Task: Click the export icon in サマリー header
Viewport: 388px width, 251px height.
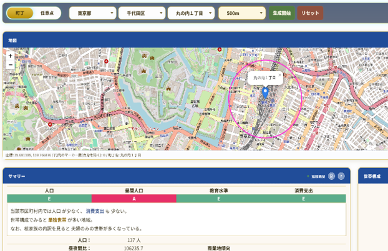Action: pos(331,176)
